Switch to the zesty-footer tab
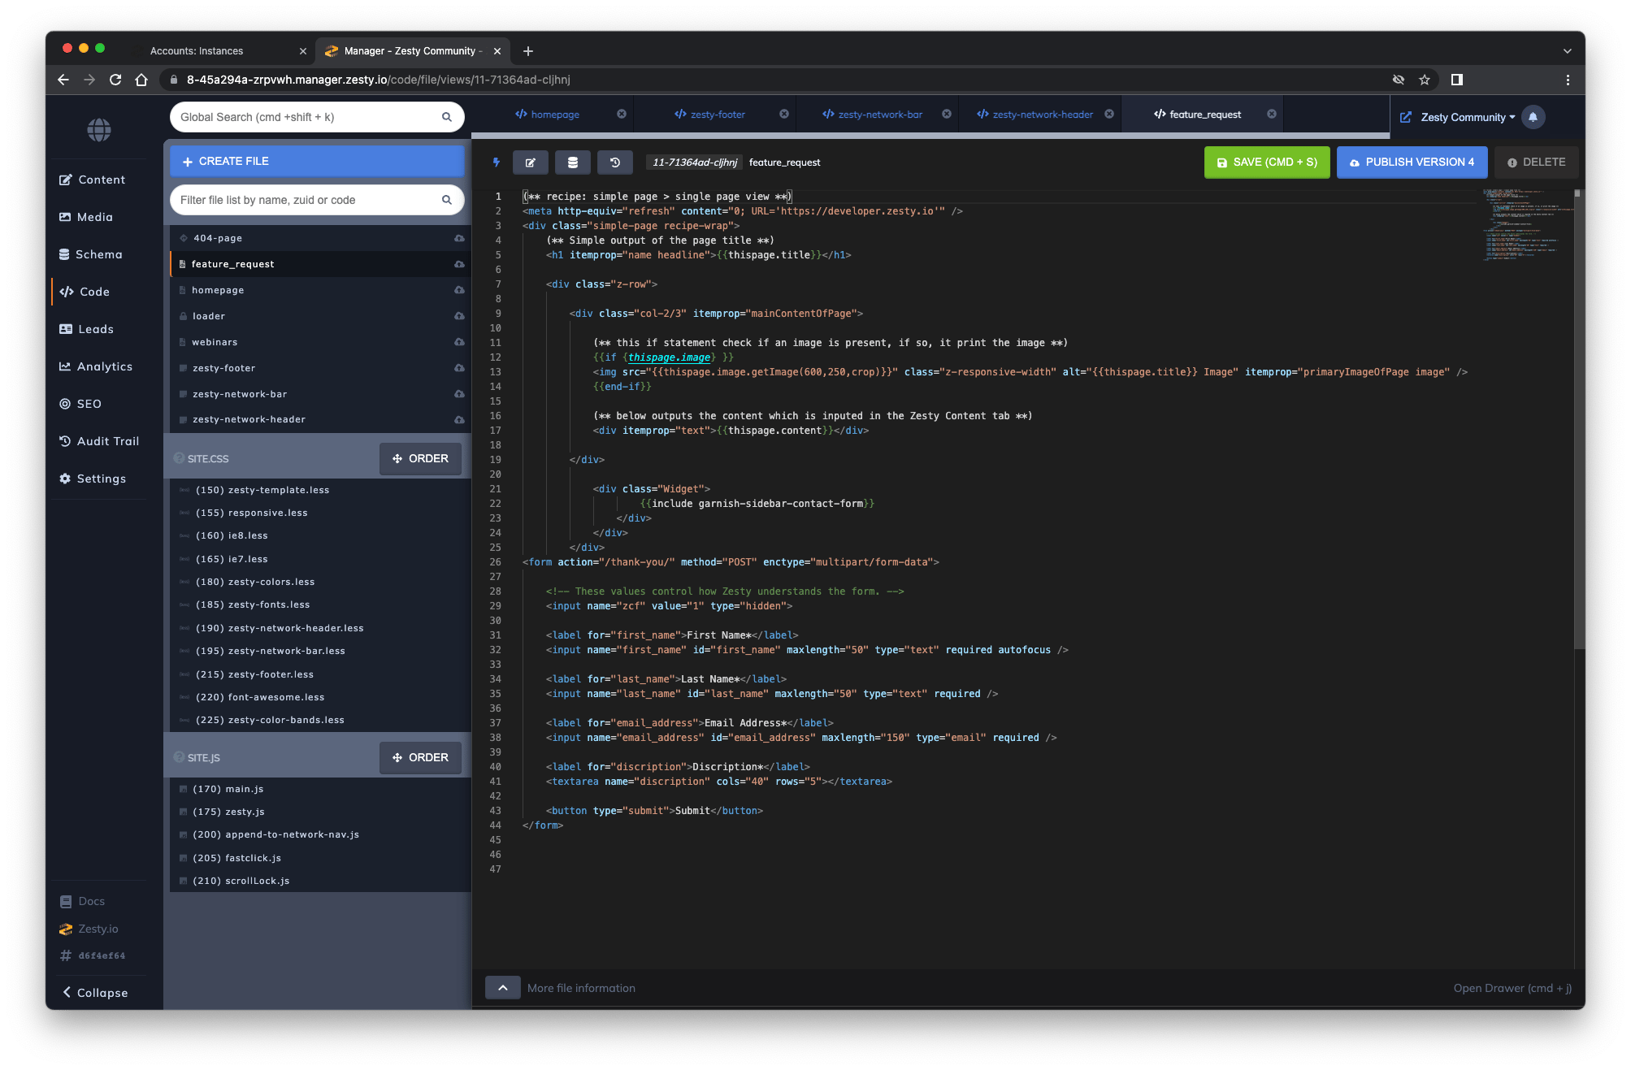This screenshot has width=1631, height=1070. click(x=718, y=114)
